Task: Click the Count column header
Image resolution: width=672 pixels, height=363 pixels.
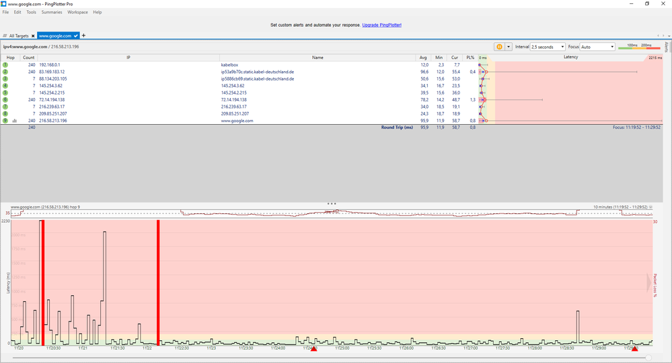Action: [29, 57]
